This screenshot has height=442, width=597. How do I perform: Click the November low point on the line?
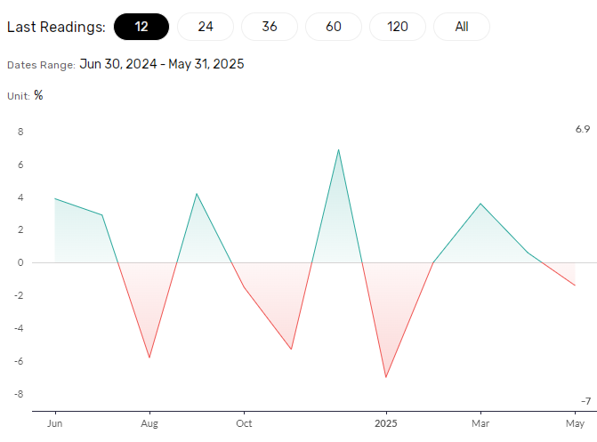291,349
